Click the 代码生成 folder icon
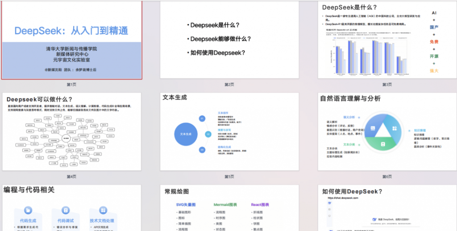This screenshot has width=457, height=231. click(x=28, y=210)
